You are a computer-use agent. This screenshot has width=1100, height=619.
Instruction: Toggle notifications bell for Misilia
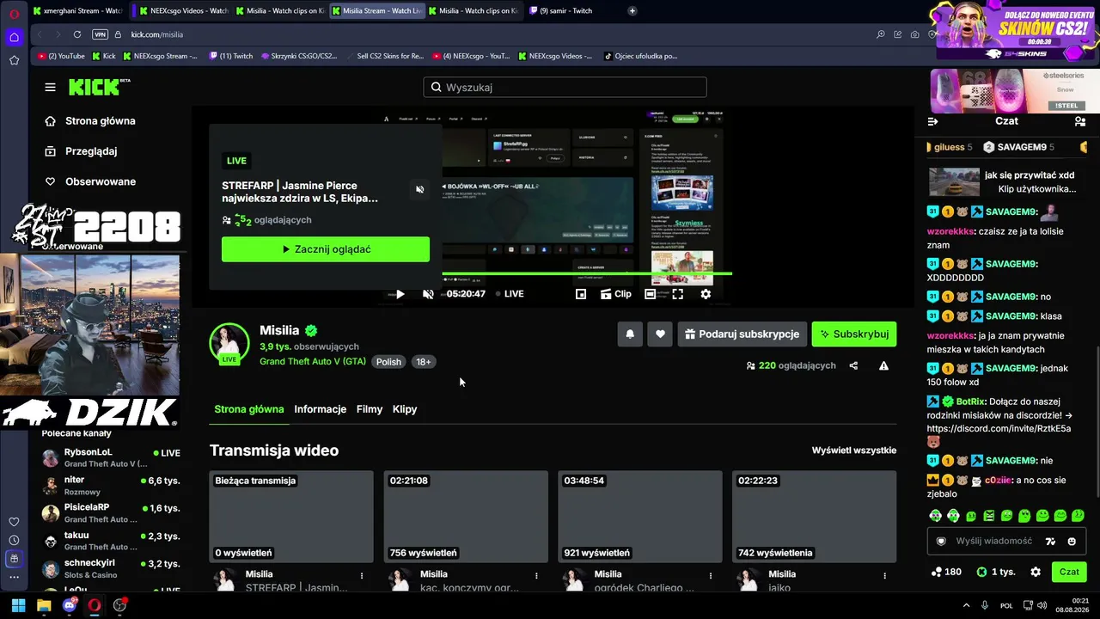tap(630, 334)
